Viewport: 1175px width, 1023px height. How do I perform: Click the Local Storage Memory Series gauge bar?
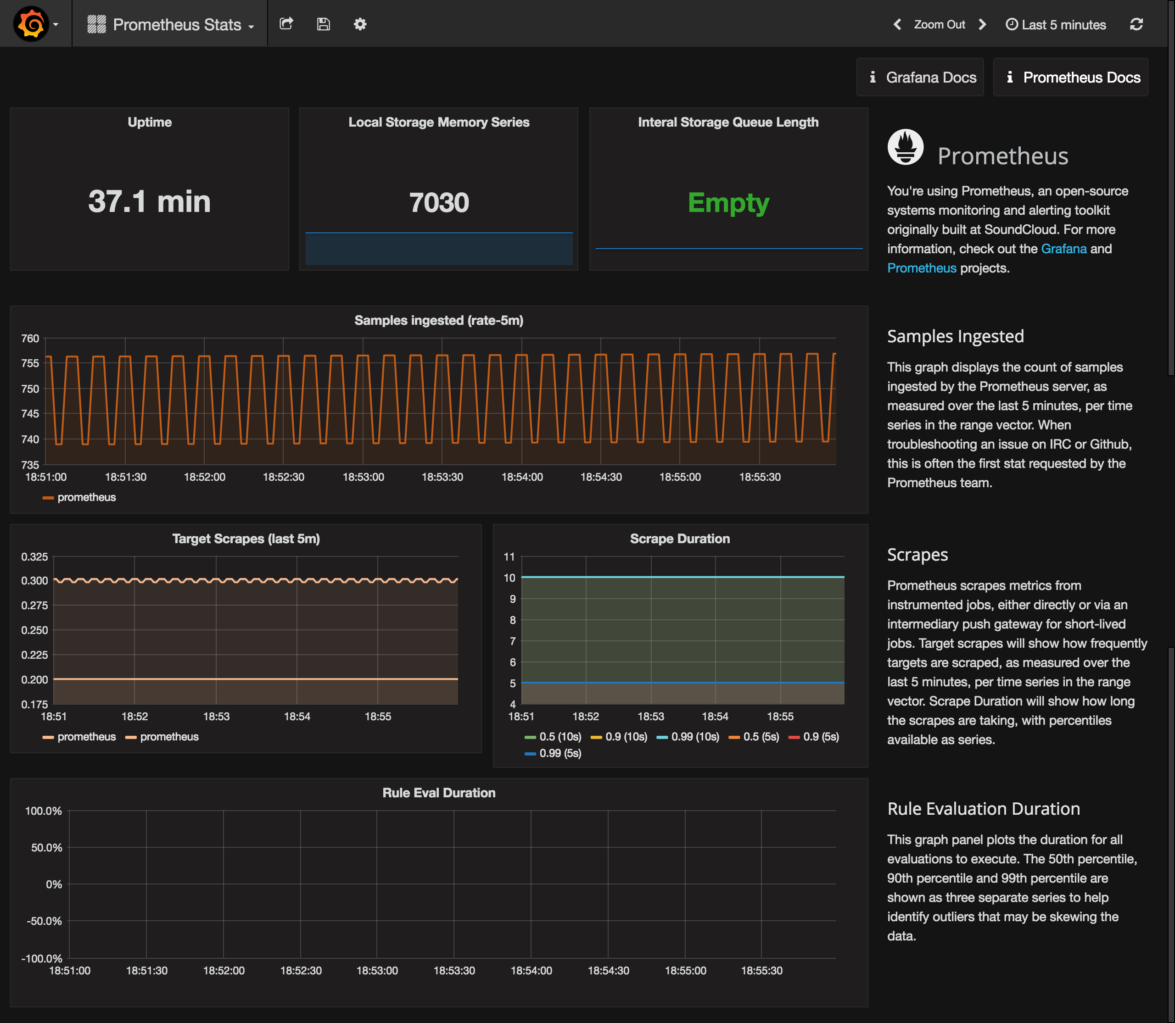pos(439,248)
